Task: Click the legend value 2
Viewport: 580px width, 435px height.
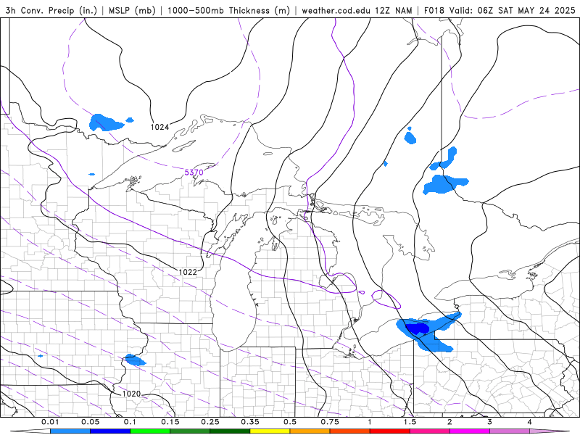Action: pyautogui.click(x=449, y=422)
